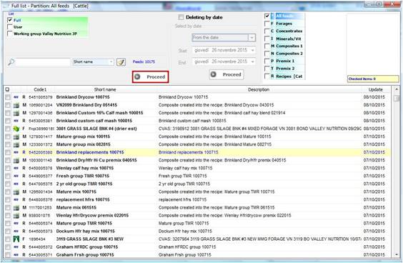
Task: Click composite icon for Wenlay Hfr/Drycow premix 022015
Action: tap(16, 215)
